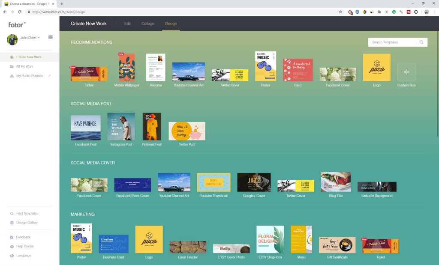This screenshot has width=439, height=265.
Task: Open the Blog Title template thumbnail
Action: (336, 182)
